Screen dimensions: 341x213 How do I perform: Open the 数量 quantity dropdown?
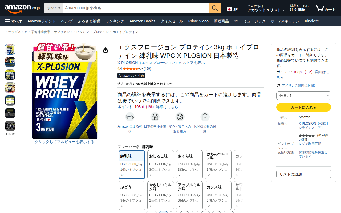pos(304,96)
